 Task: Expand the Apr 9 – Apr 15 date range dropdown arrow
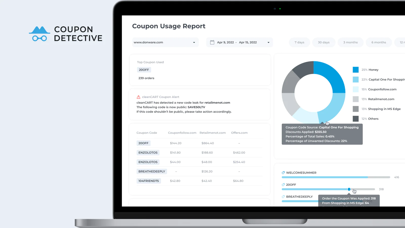click(269, 42)
